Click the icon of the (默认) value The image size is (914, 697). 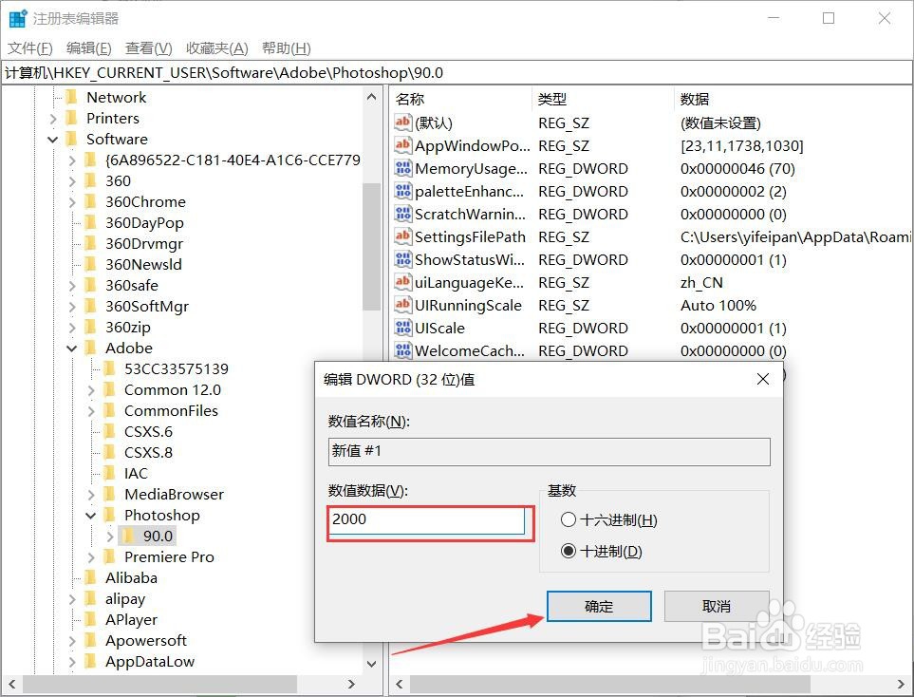pyautogui.click(x=402, y=122)
